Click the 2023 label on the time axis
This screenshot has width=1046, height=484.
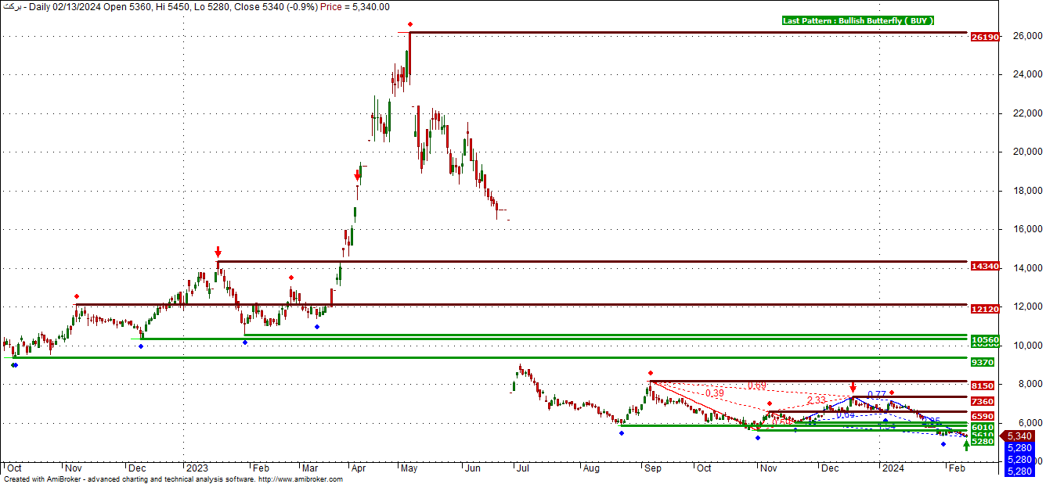[193, 468]
